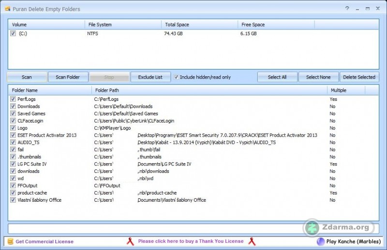387x250 pixels.
Task: Select the lowercase downloads folder name
Action: tap(29, 171)
